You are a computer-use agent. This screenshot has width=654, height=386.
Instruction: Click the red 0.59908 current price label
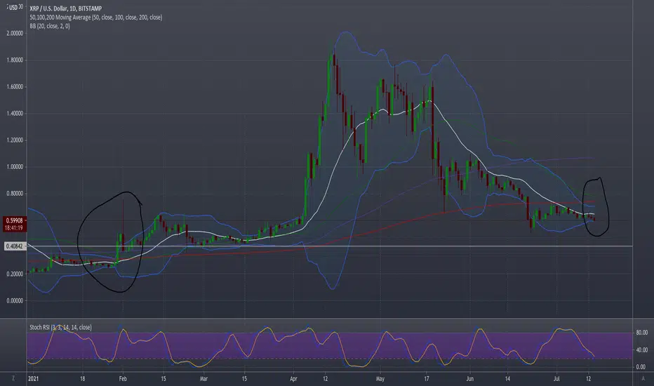pos(15,220)
